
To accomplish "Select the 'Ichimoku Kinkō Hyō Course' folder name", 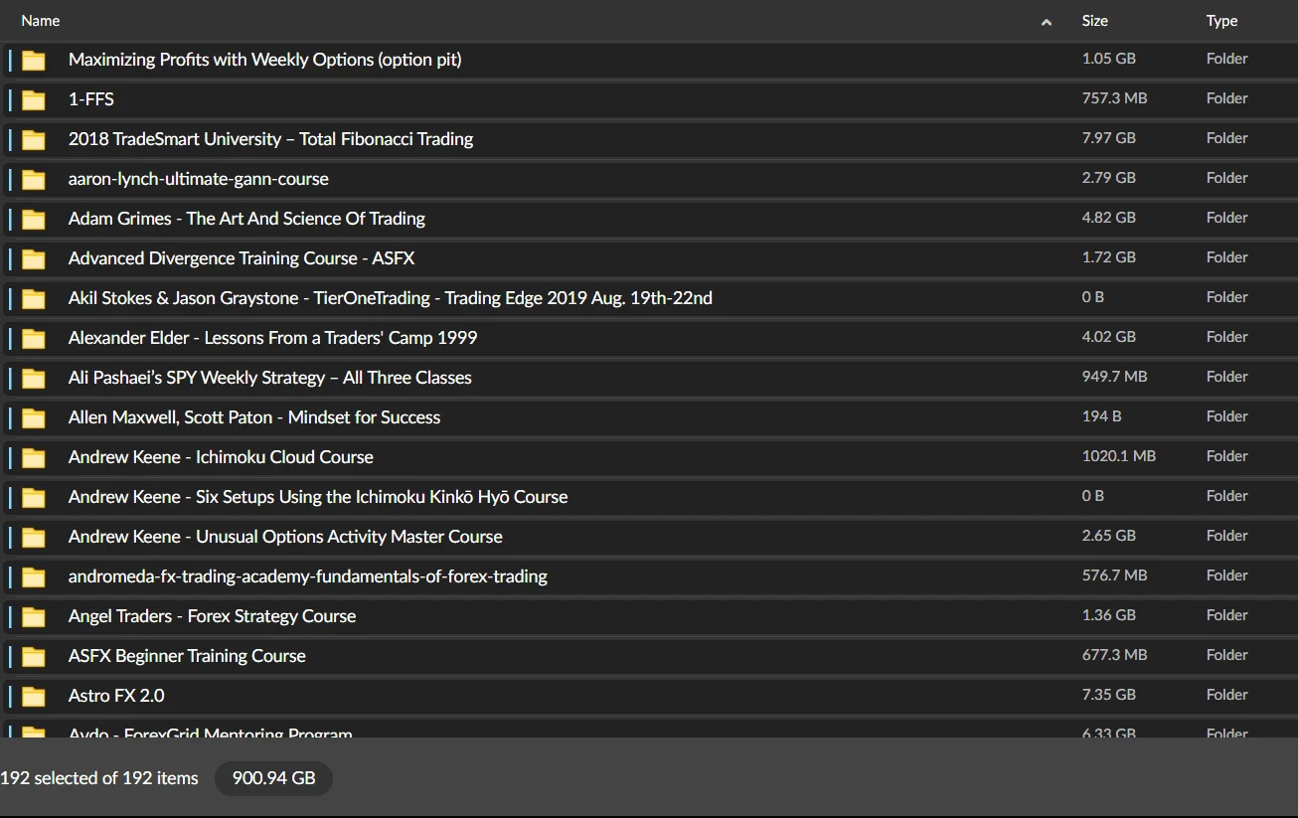I will click(x=318, y=497).
